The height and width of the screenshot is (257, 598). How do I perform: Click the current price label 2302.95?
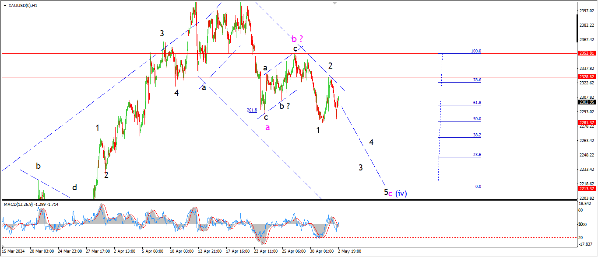coord(585,102)
